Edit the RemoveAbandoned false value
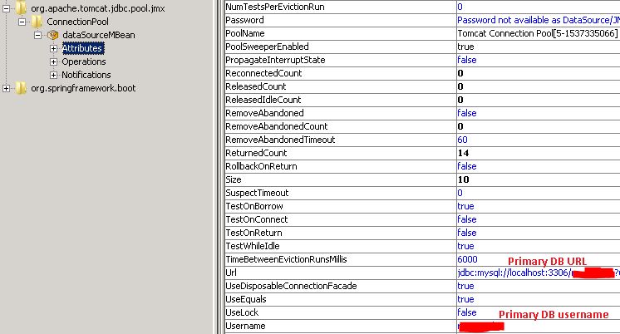The height and width of the screenshot is (334, 620). (x=467, y=113)
